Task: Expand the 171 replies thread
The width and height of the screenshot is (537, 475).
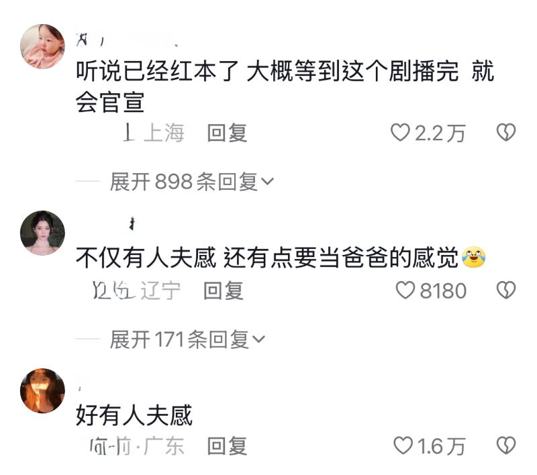Action: 187,339
